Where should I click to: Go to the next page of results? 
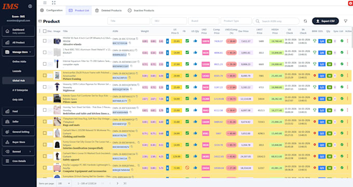117,183
